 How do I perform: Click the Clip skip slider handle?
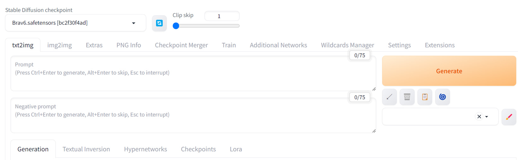pos(176,26)
